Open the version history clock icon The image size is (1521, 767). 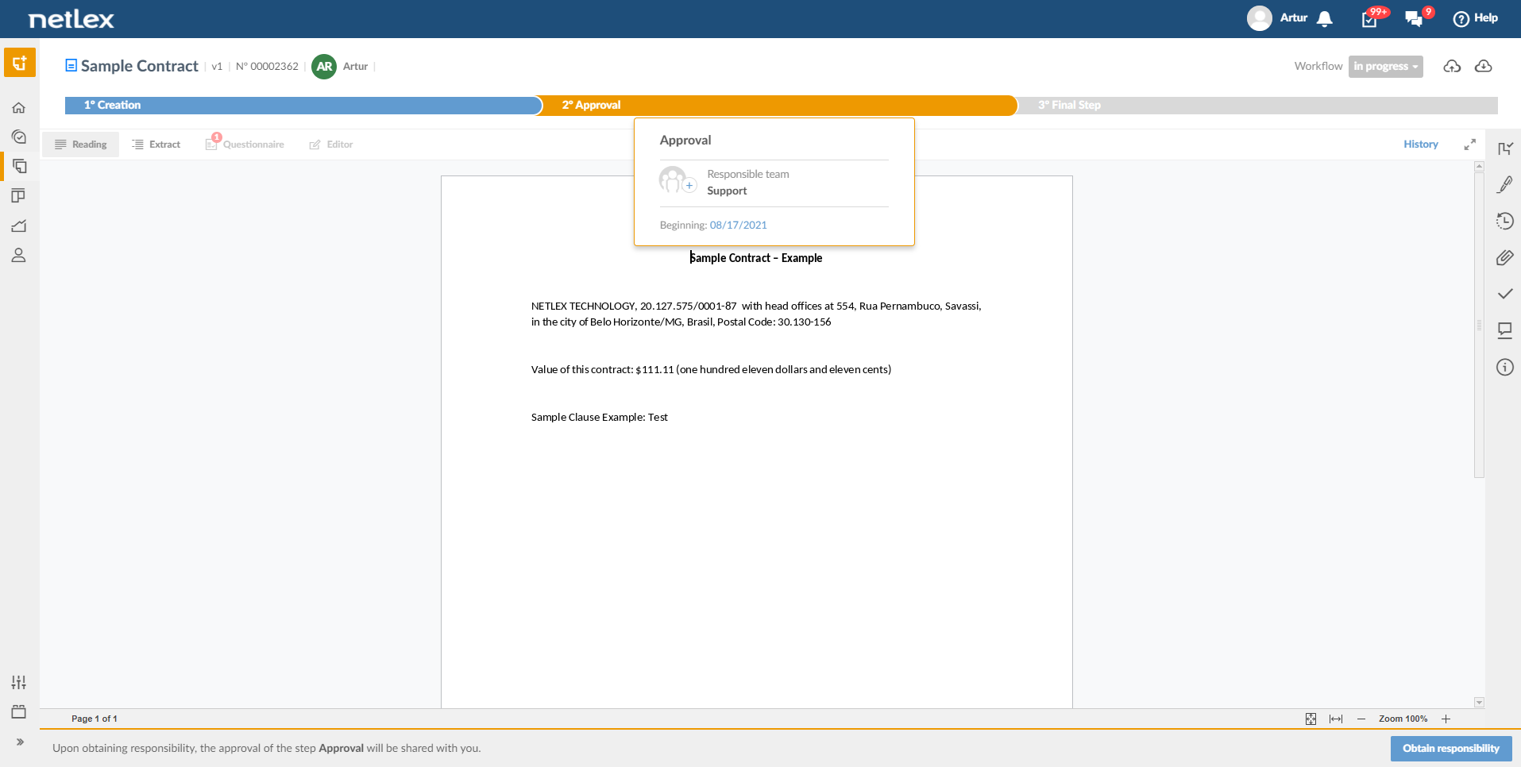1505,221
